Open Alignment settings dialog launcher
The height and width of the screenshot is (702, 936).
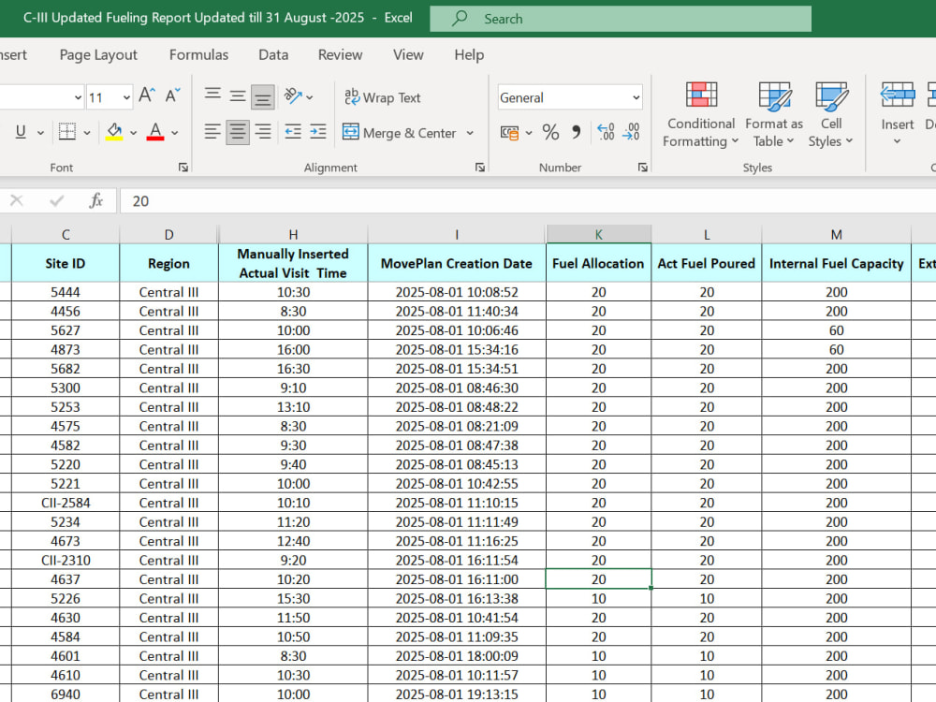point(480,168)
